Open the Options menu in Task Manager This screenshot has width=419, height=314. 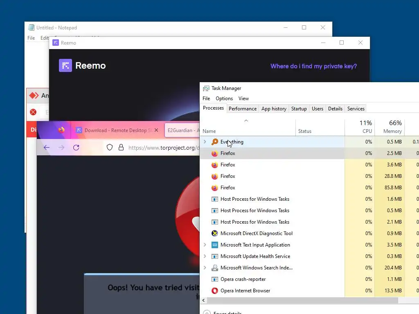tap(224, 99)
